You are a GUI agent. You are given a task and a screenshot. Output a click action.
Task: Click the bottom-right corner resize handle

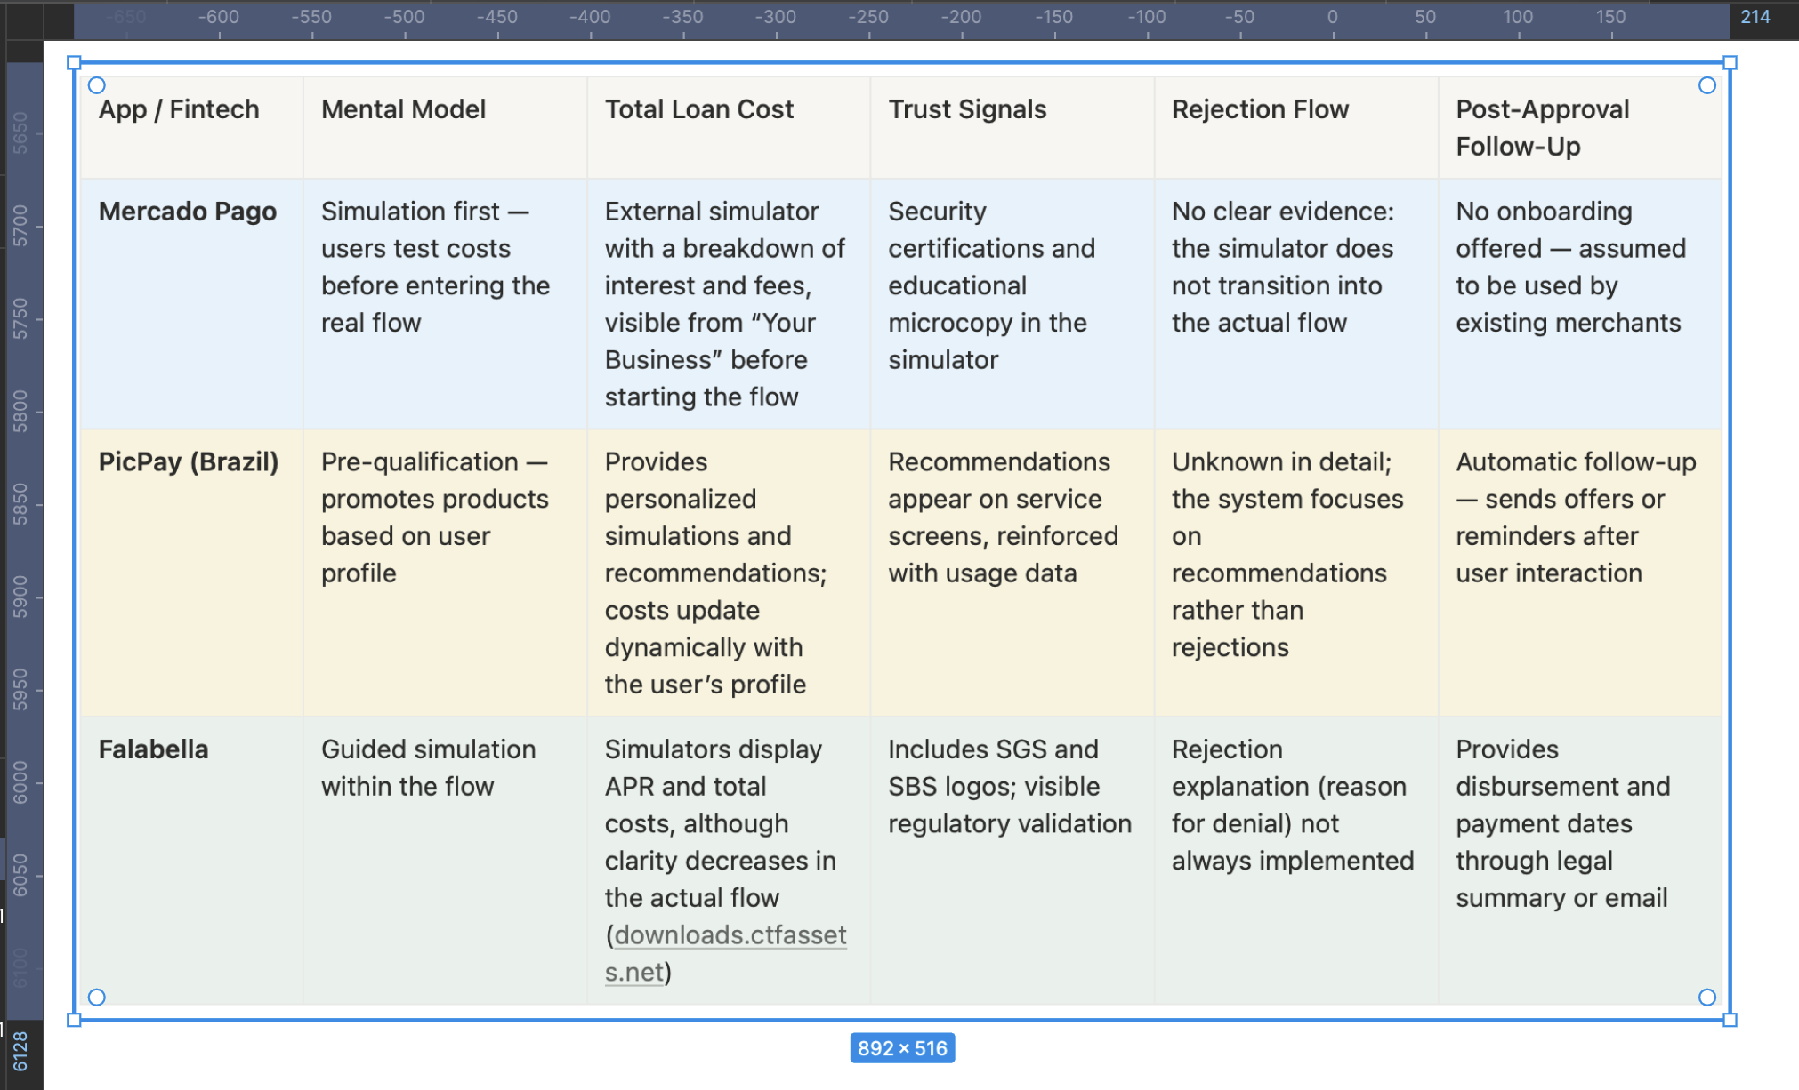(x=1730, y=1020)
